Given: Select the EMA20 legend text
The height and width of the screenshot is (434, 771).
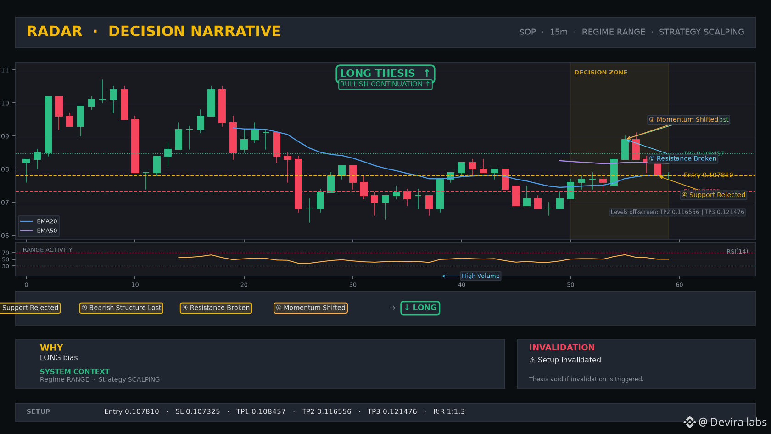Looking at the screenshot, I should coord(47,221).
